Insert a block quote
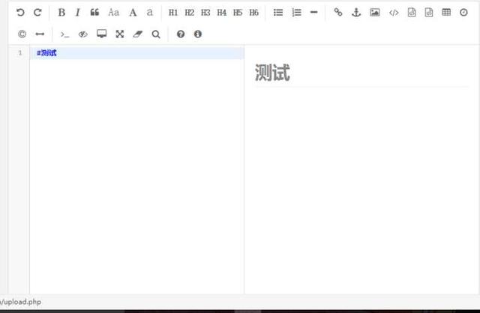 [x=94, y=13]
